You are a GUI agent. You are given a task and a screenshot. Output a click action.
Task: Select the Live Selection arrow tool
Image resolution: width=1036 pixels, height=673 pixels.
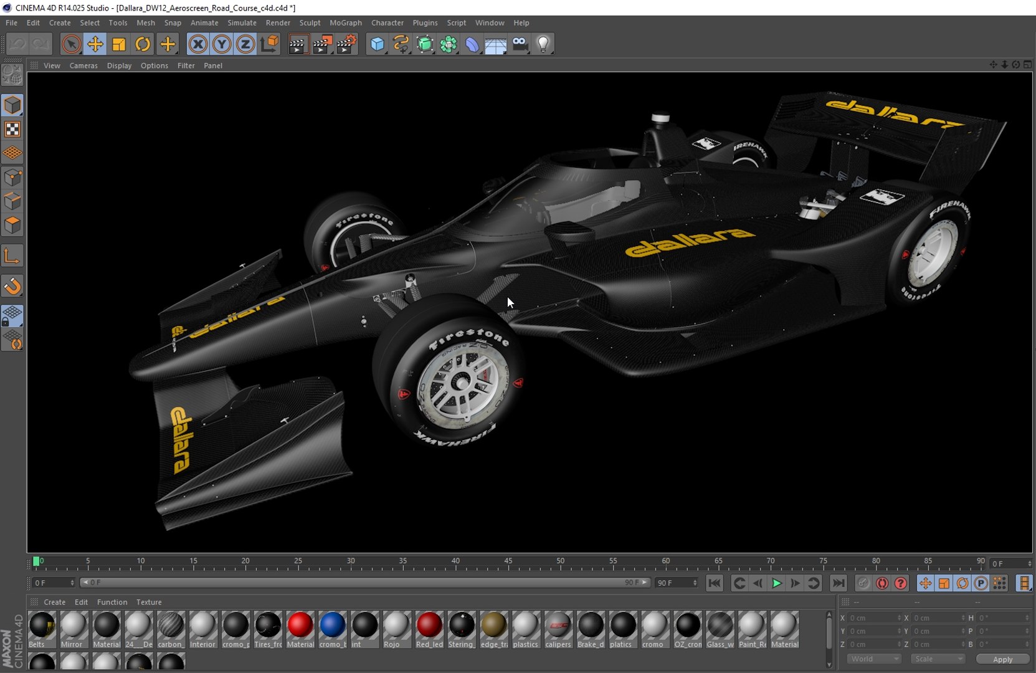[71, 44]
